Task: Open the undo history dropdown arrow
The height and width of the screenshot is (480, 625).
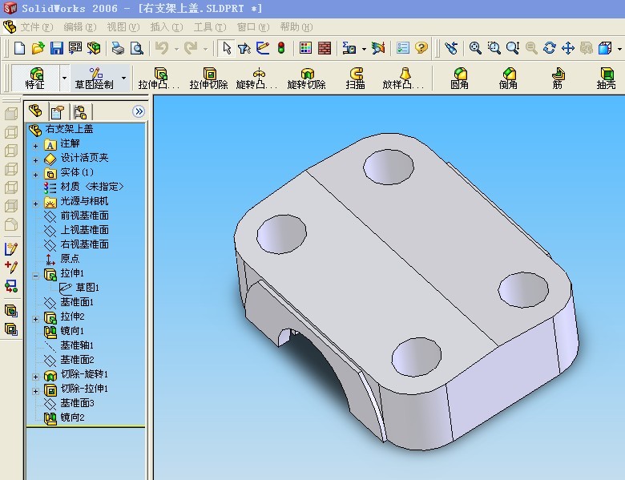Action: click(x=176, y=49)
